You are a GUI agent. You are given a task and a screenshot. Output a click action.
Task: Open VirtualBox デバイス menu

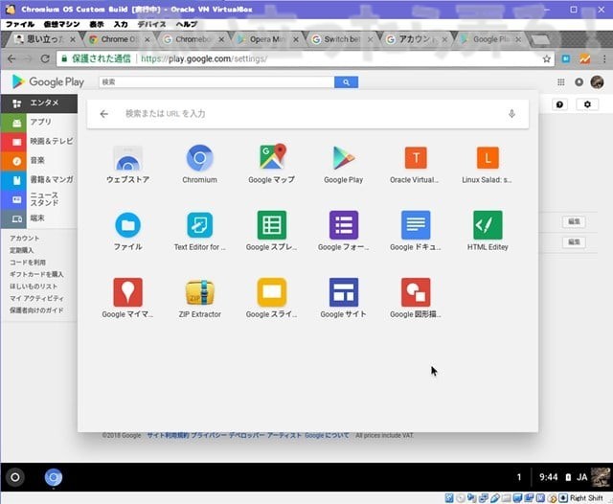point(151,24)
